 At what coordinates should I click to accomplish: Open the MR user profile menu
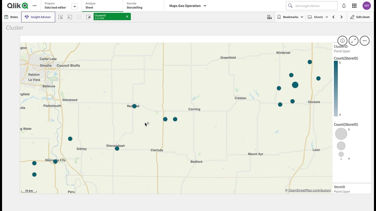point(367,6)
